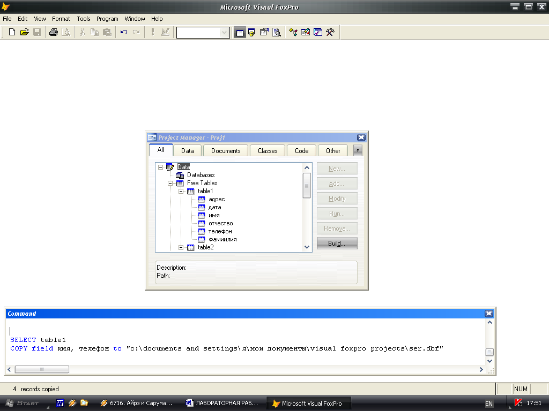
Task: Click the New... button in Project Manager
Action: [x=337, y=169]
